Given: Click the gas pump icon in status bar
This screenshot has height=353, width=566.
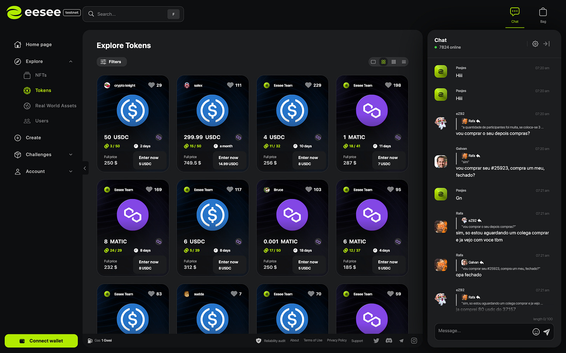Looking at the screenshot, I should (x=90, y=341).
